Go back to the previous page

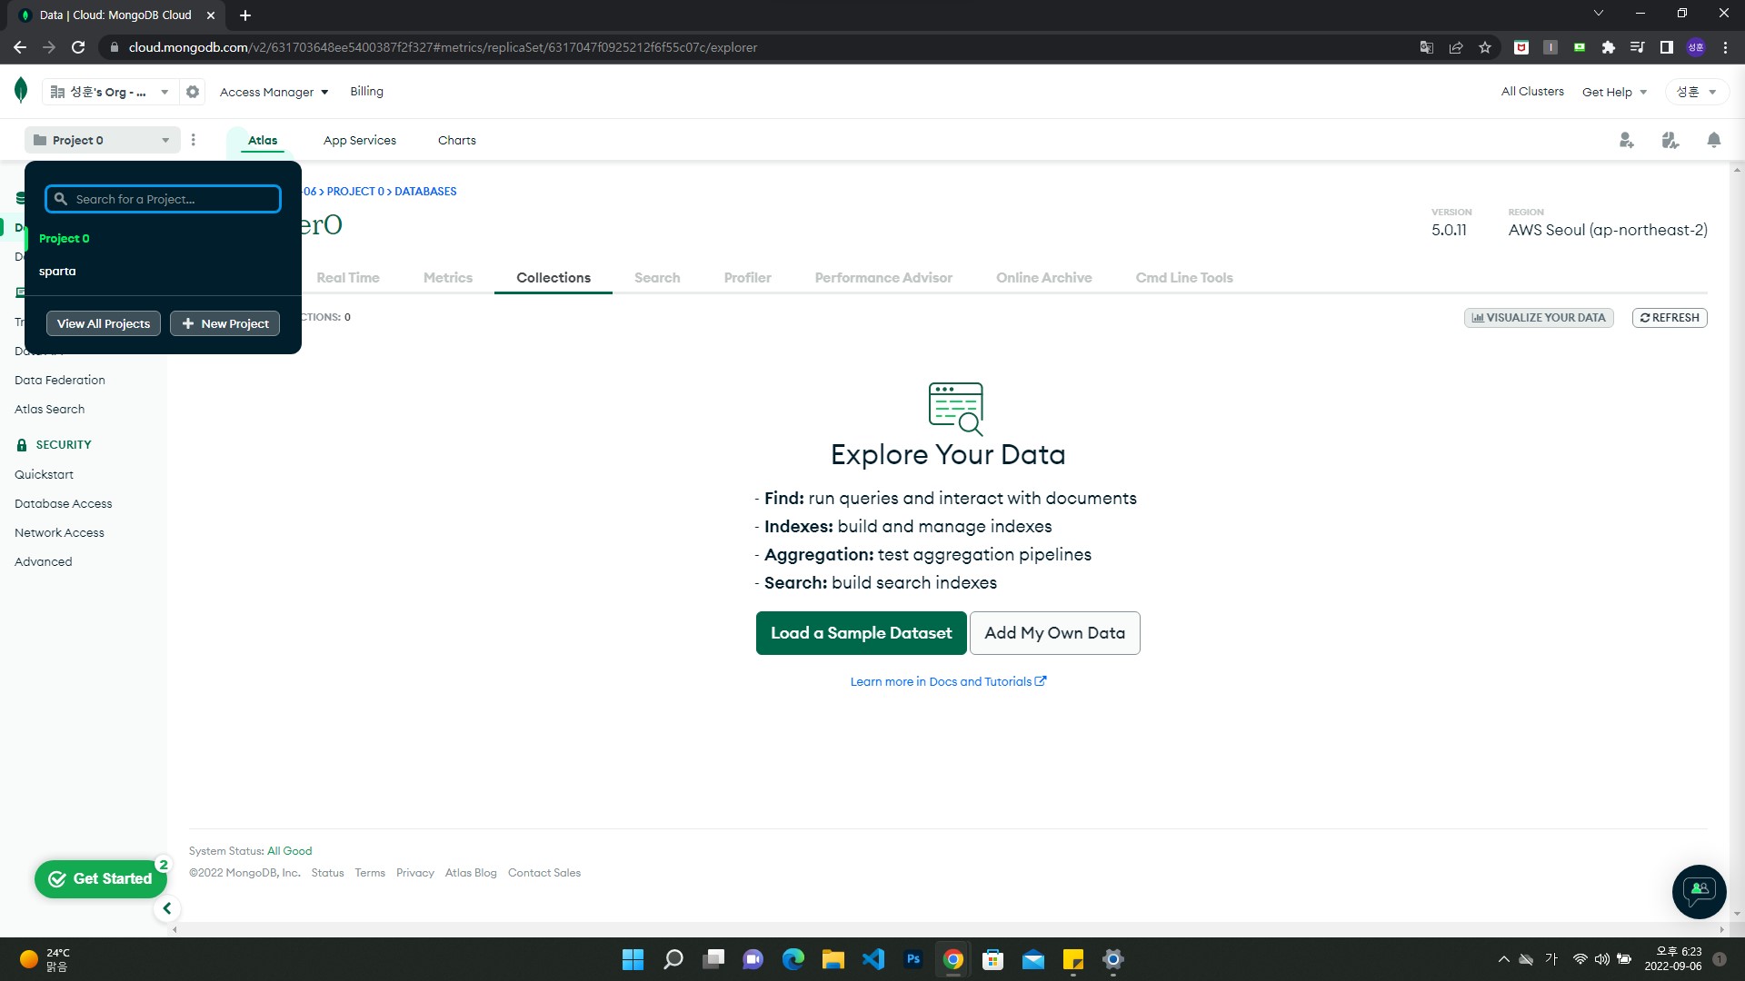[x=20, y=47]
